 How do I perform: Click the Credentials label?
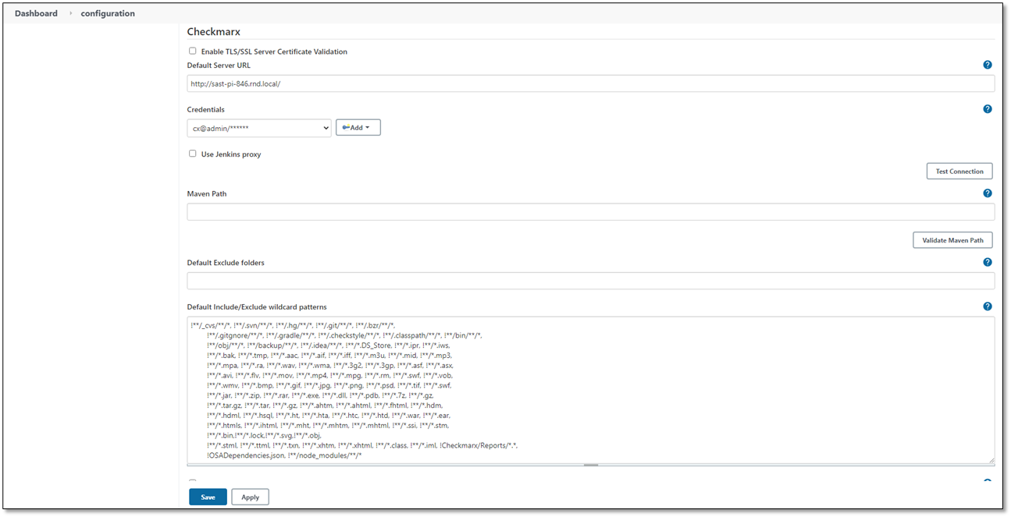[x=206, y=109]
